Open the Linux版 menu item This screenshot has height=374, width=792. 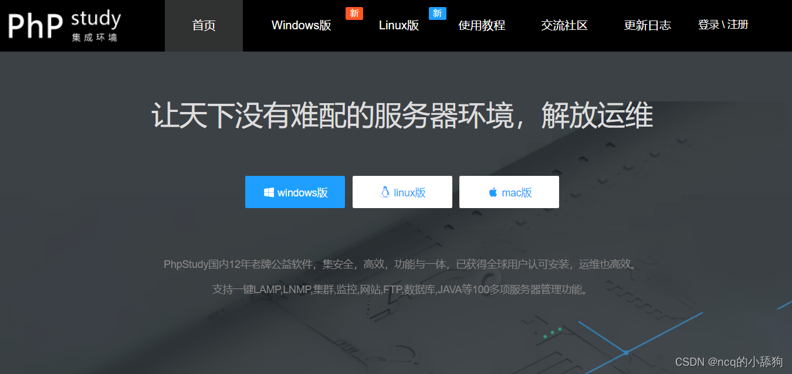tap(399, 25)
